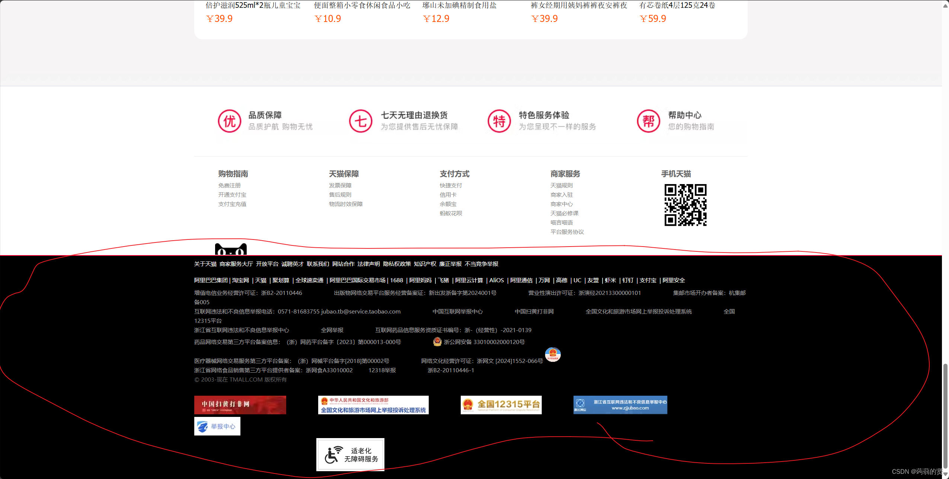The image size is (949, 479).
Task: Open 关于天猫 in footer menu
Action: 205,264
